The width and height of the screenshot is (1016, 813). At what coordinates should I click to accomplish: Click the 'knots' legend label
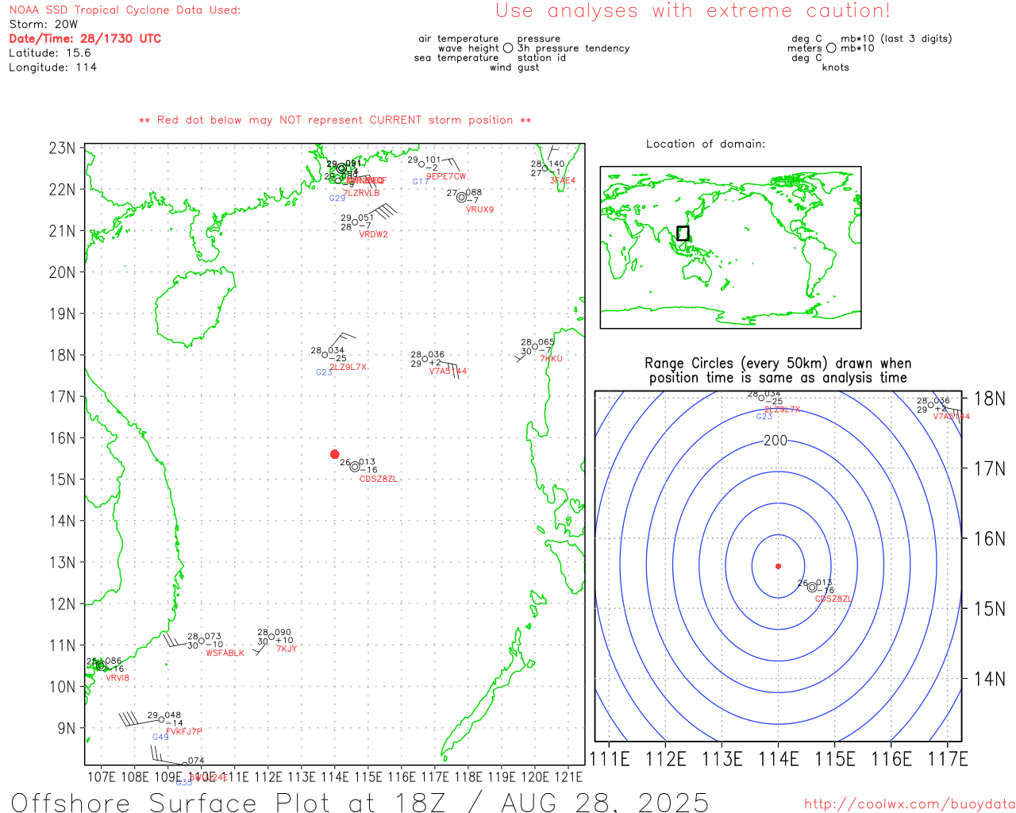click(x=836, y=67)
